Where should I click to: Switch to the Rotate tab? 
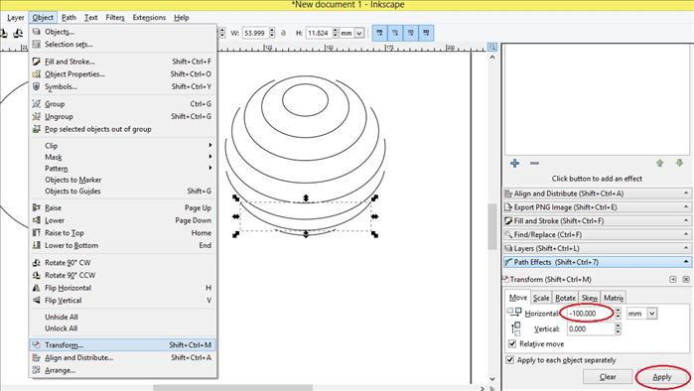pyautogui.click(x=565, y=298)
